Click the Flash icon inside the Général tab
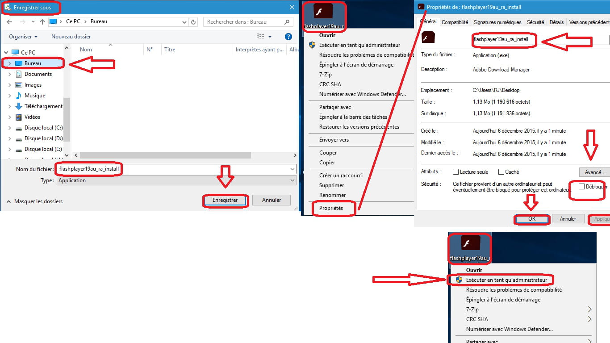Screen dimensions: 610x343 428,38
